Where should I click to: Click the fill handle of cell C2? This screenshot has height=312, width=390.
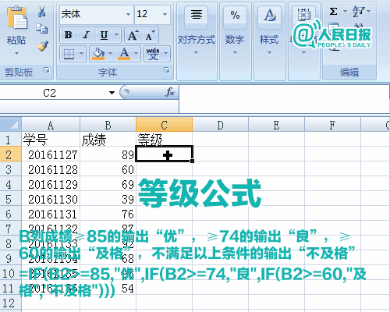pos(192,161)
